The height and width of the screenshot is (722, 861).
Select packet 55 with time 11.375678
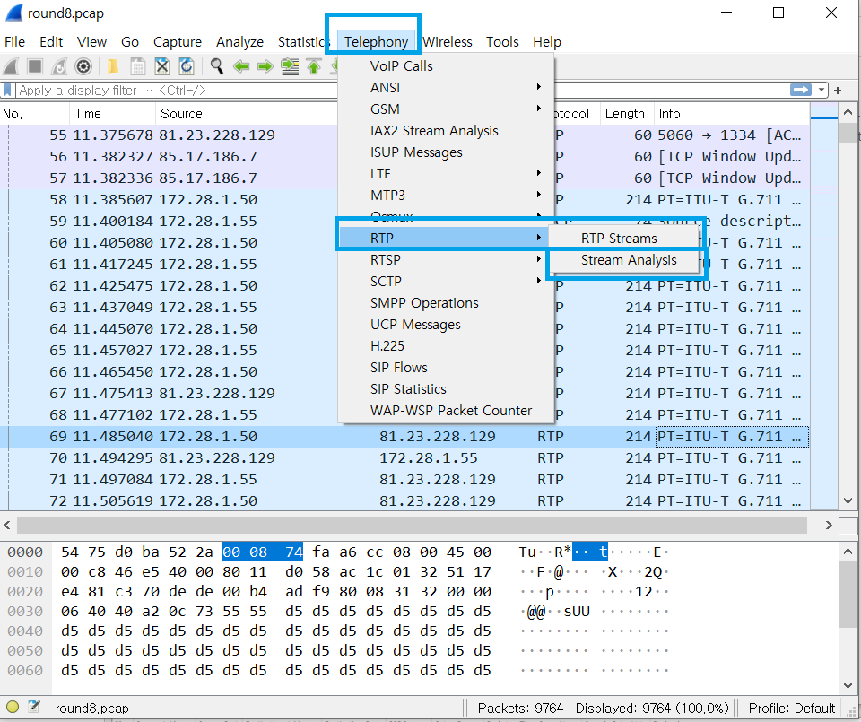coord(404,135)
